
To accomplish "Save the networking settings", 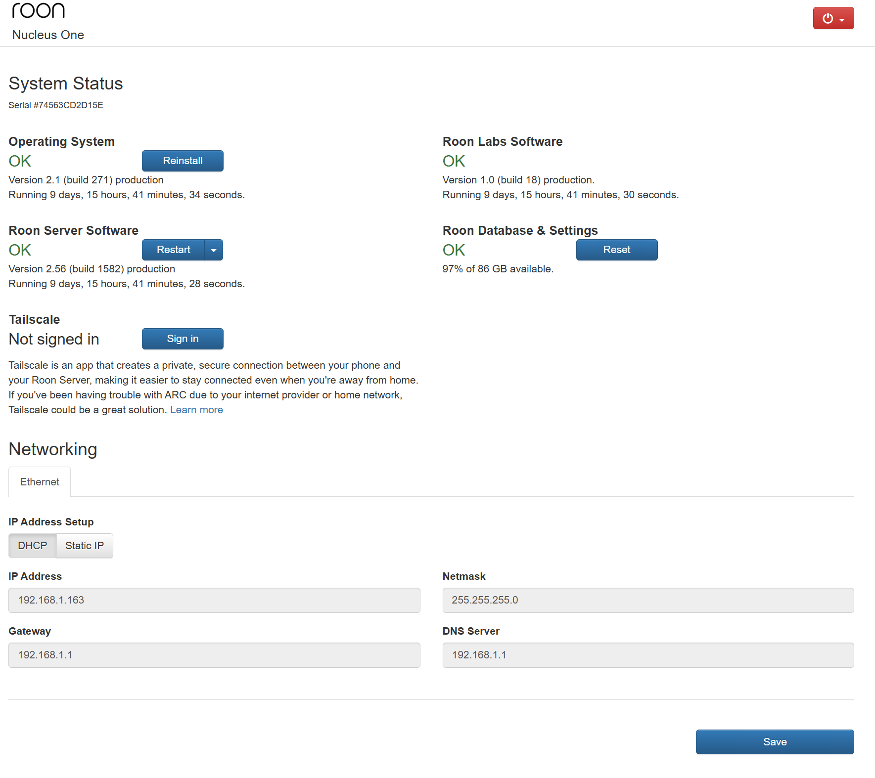I will [775, 742].
